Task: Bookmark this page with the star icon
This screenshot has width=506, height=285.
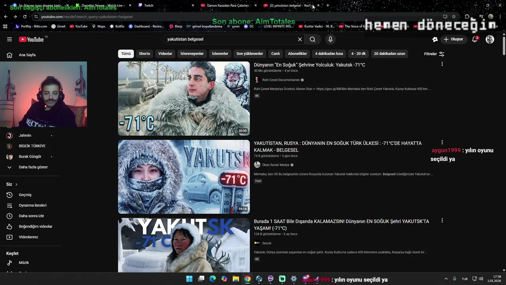Action: click(454, 17)
